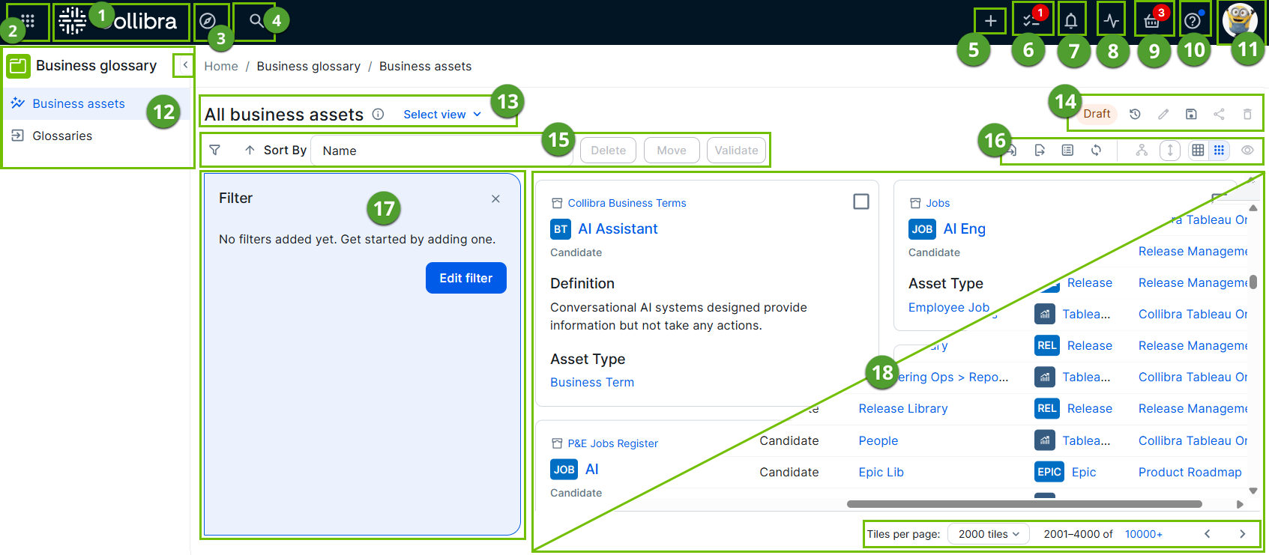Click the Validate button

point(736,150)
